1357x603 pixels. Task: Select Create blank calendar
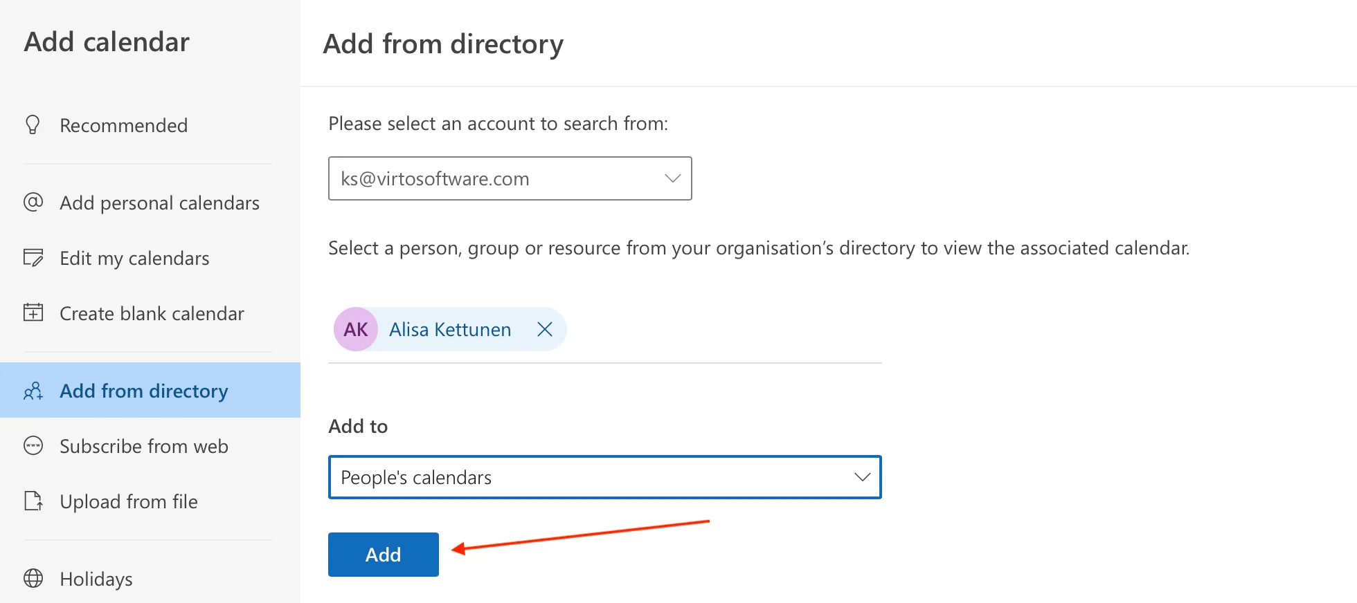(x=150, y=313)
